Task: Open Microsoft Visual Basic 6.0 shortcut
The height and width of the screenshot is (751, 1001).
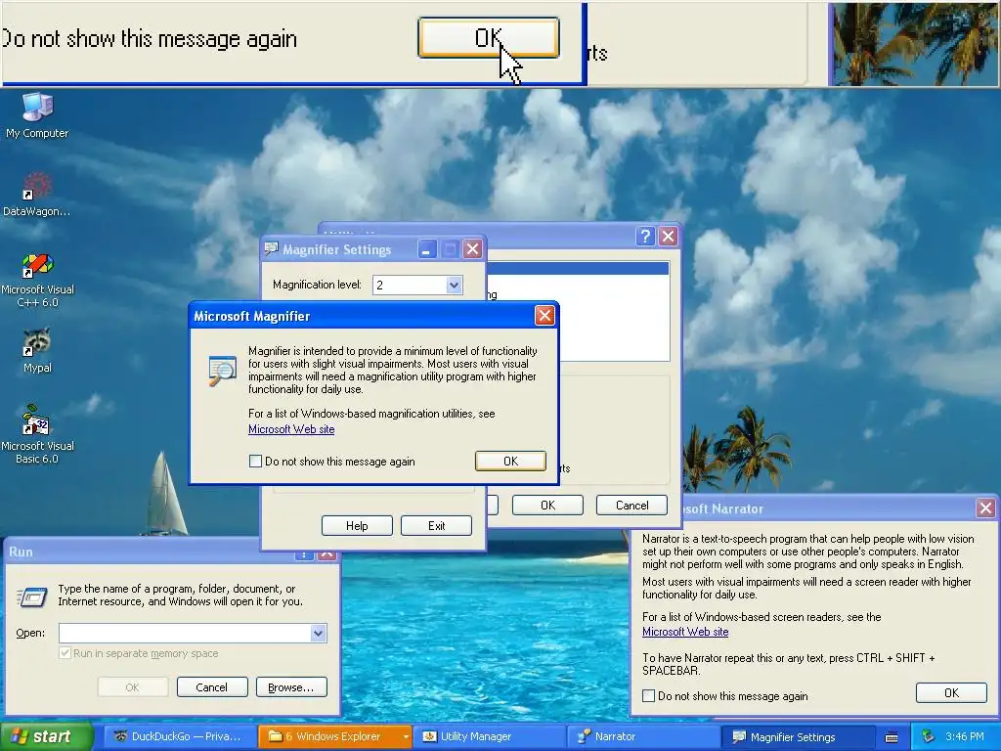Action: (x=37, y=434)
